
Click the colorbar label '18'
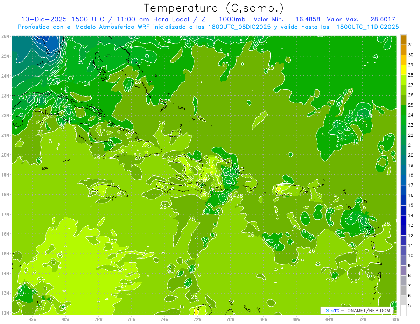[411, 175]
